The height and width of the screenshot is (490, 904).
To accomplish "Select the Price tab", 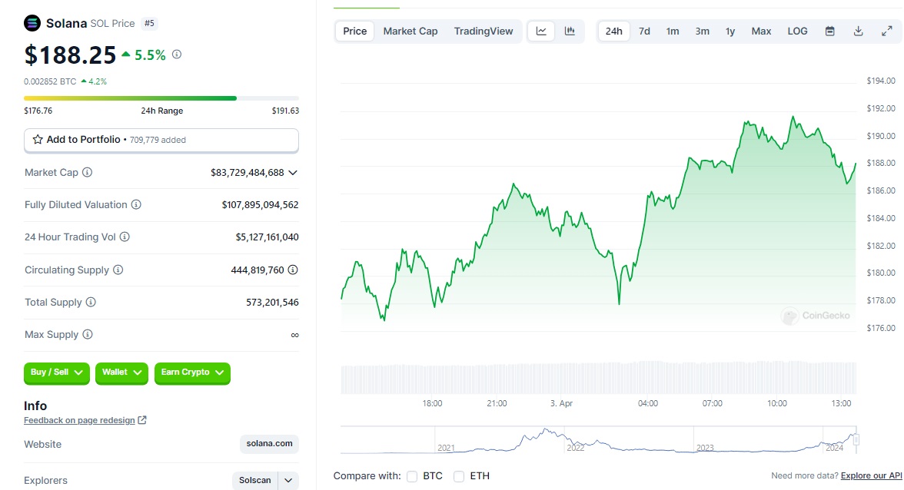I will (x=354, y=31).
